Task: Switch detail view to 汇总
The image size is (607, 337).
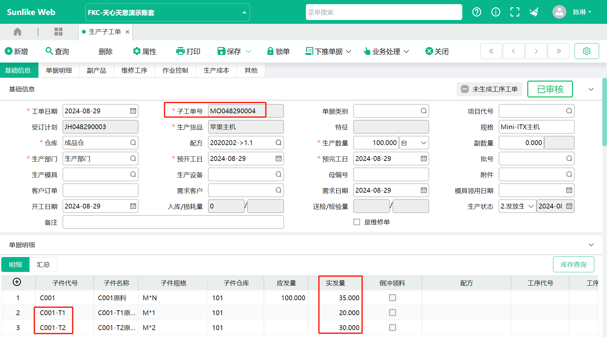Action: (x=43, y=264)
